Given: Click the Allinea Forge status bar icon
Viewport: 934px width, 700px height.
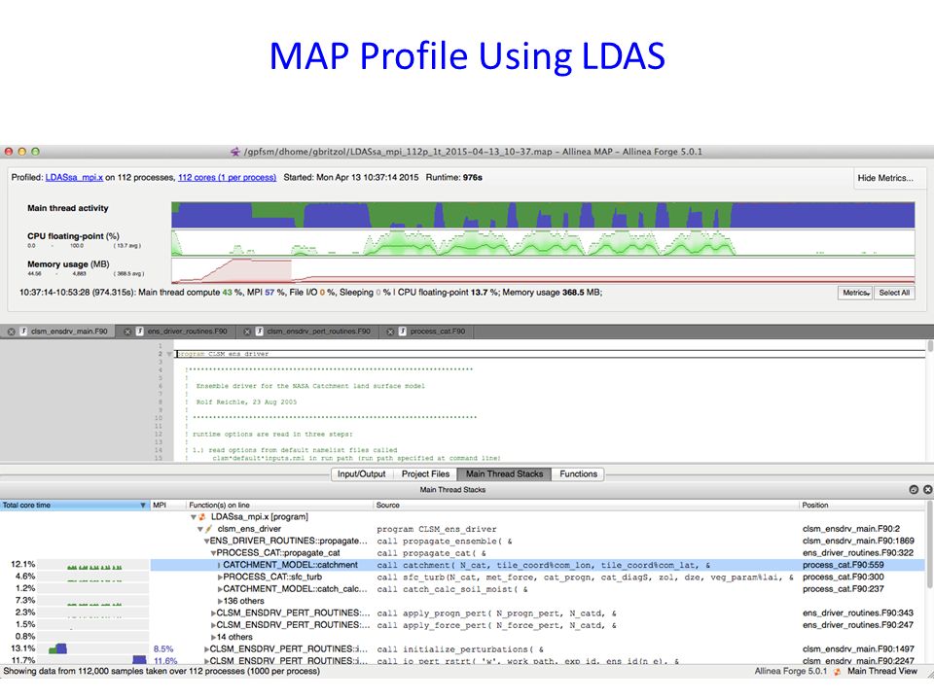Looking at the screenshot, I should tap(837, 672).
